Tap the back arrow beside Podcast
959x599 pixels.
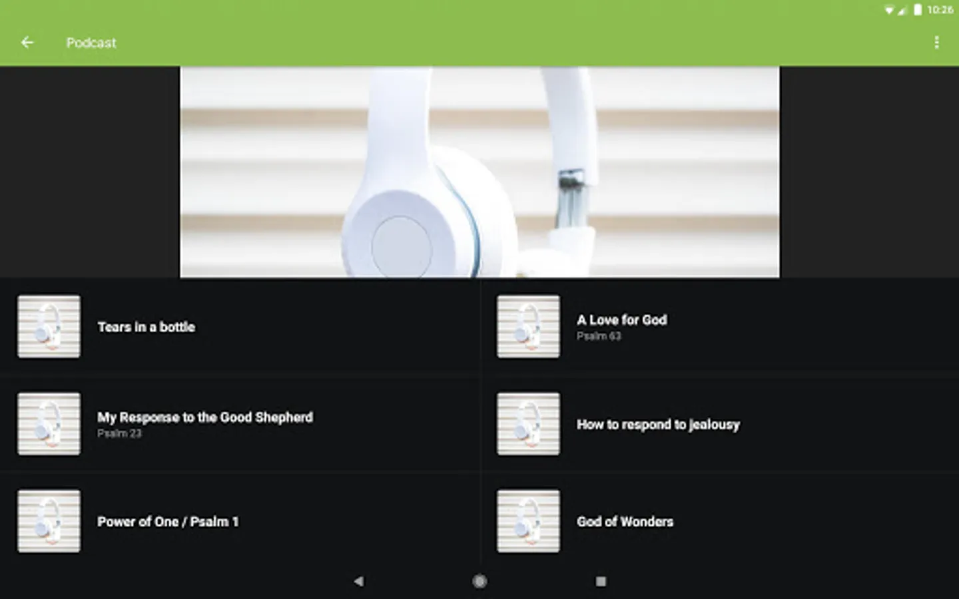pyautogui.click(x=27, y=43)
